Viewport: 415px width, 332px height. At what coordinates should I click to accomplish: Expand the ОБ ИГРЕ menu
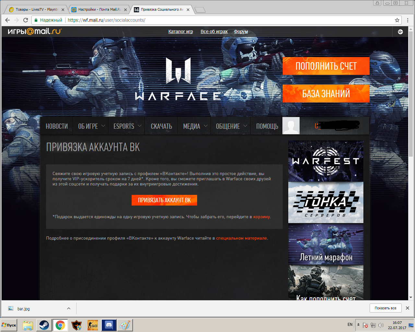91,126
